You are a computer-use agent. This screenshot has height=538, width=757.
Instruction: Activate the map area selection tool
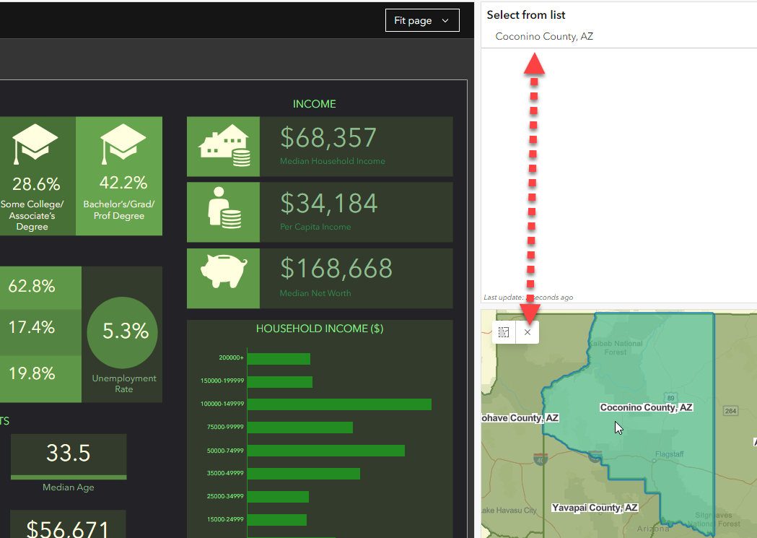(503, 332)
